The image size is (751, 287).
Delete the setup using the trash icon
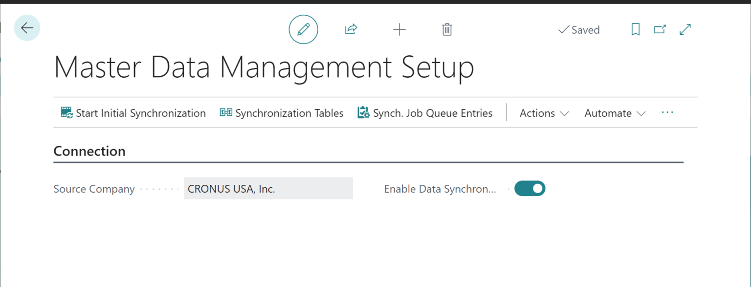[x=446, y=29]
